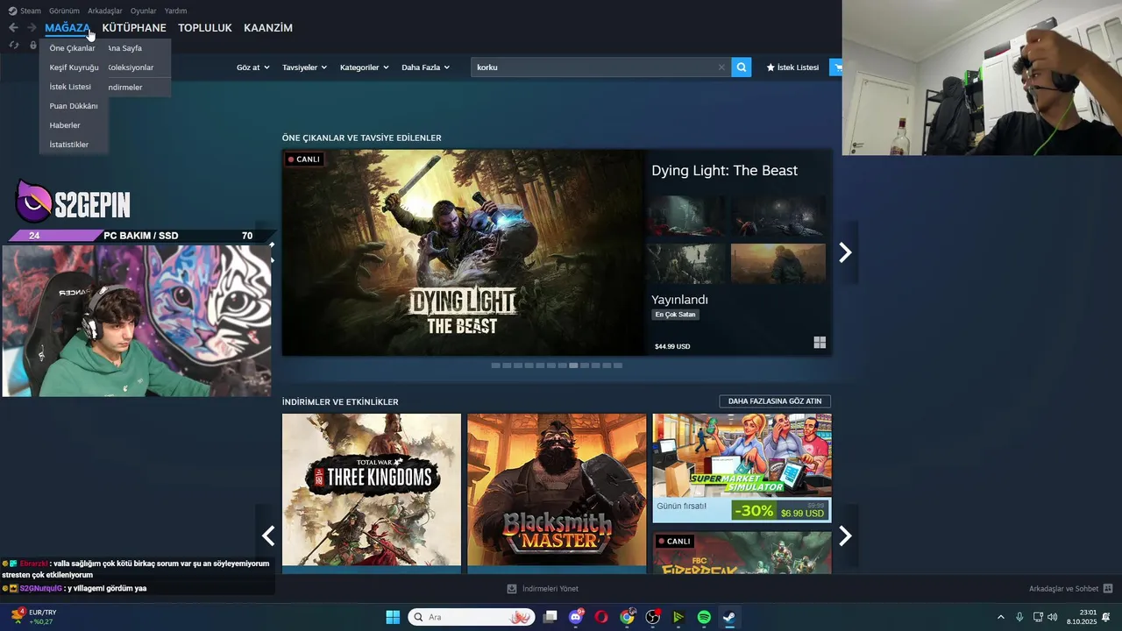Choose Puan Dükkânı from the dropdown
1122x631 pixels.
(74, 106)
